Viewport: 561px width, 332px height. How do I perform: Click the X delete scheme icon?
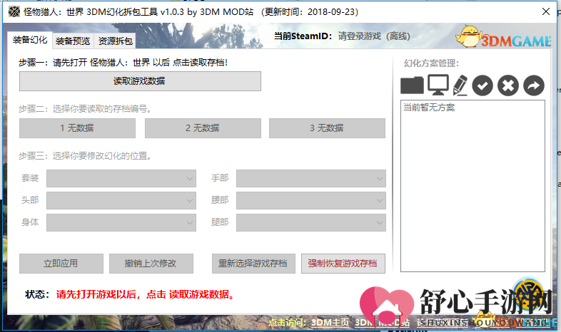pos(508,85)
